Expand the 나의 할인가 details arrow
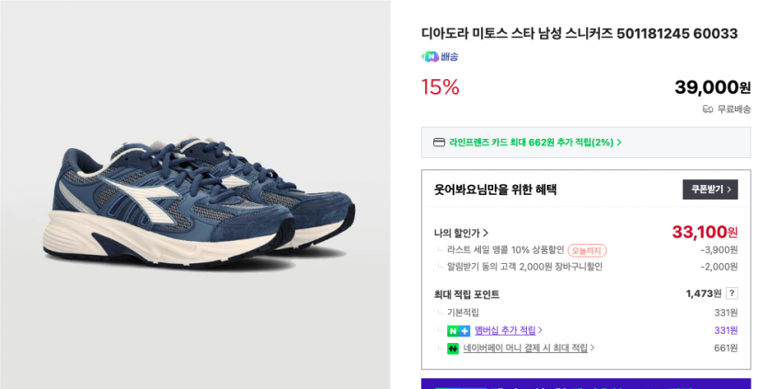Image resolution: width=781 pixels, height=389 pixels. click(x=486, y=233)
